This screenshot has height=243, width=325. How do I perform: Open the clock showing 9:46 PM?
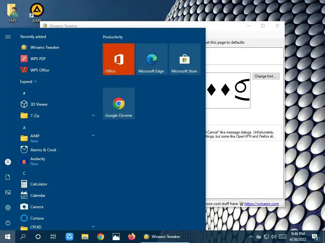pos(298,237)
